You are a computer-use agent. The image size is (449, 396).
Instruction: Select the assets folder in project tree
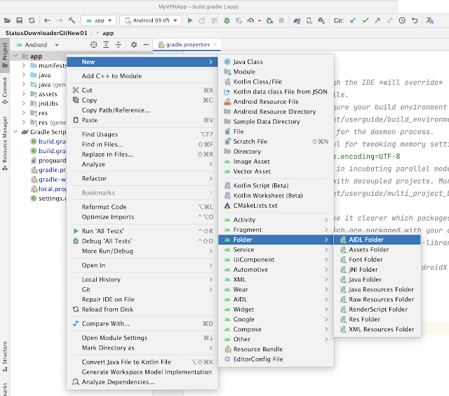click(x=48, y=94)
